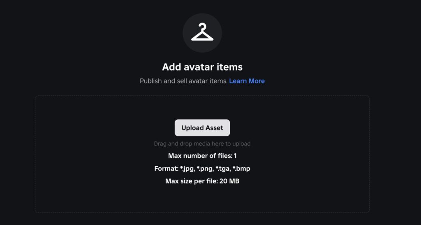The height and width of the screenshot is (225, 421).
Task: Click the '*.jpg' entry in the Format line
Action: pos(187,169)
